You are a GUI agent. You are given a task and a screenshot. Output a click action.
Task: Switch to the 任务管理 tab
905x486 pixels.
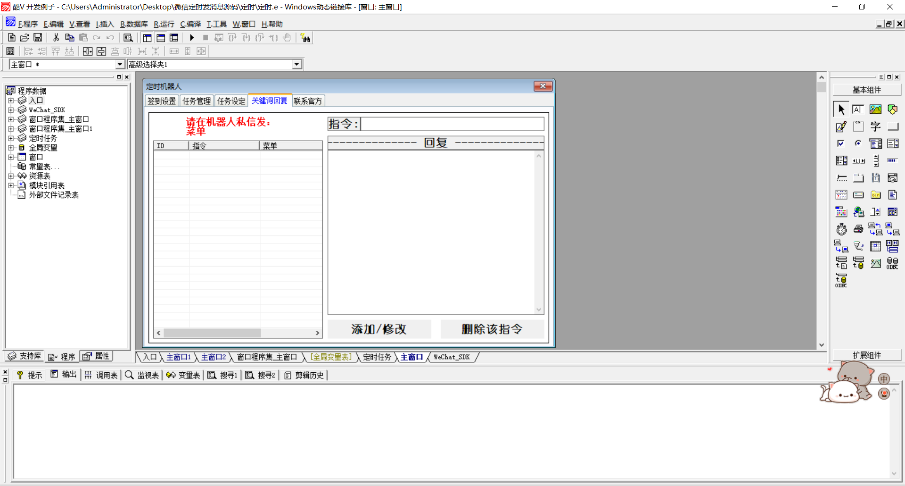point(197,101)
